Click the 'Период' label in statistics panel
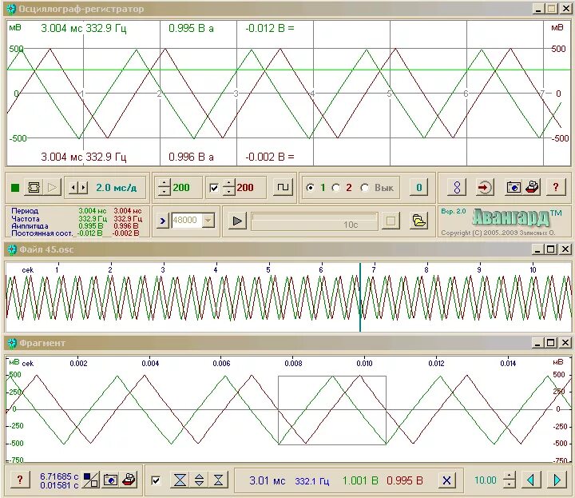Screen dimensions: 575x498 click(25, 211)
